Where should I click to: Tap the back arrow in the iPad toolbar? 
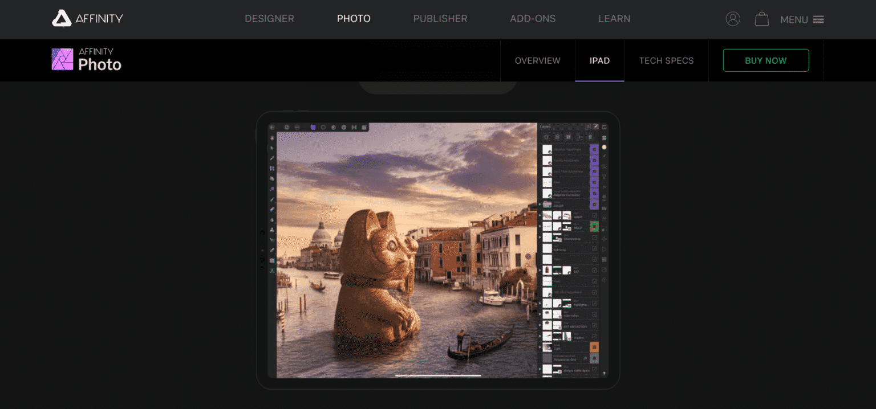pos(272,128)
